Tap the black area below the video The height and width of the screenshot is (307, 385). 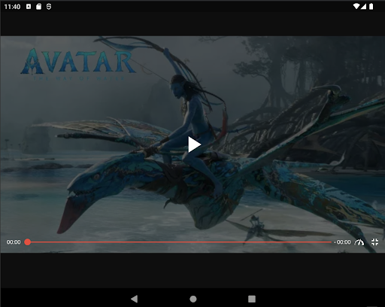[x=192, y=270]
